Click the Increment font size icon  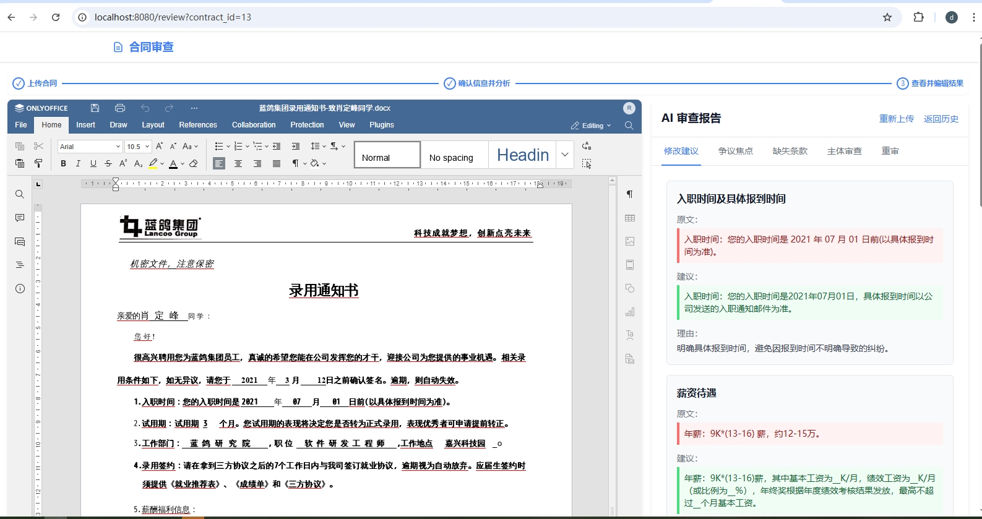[160, 147]
